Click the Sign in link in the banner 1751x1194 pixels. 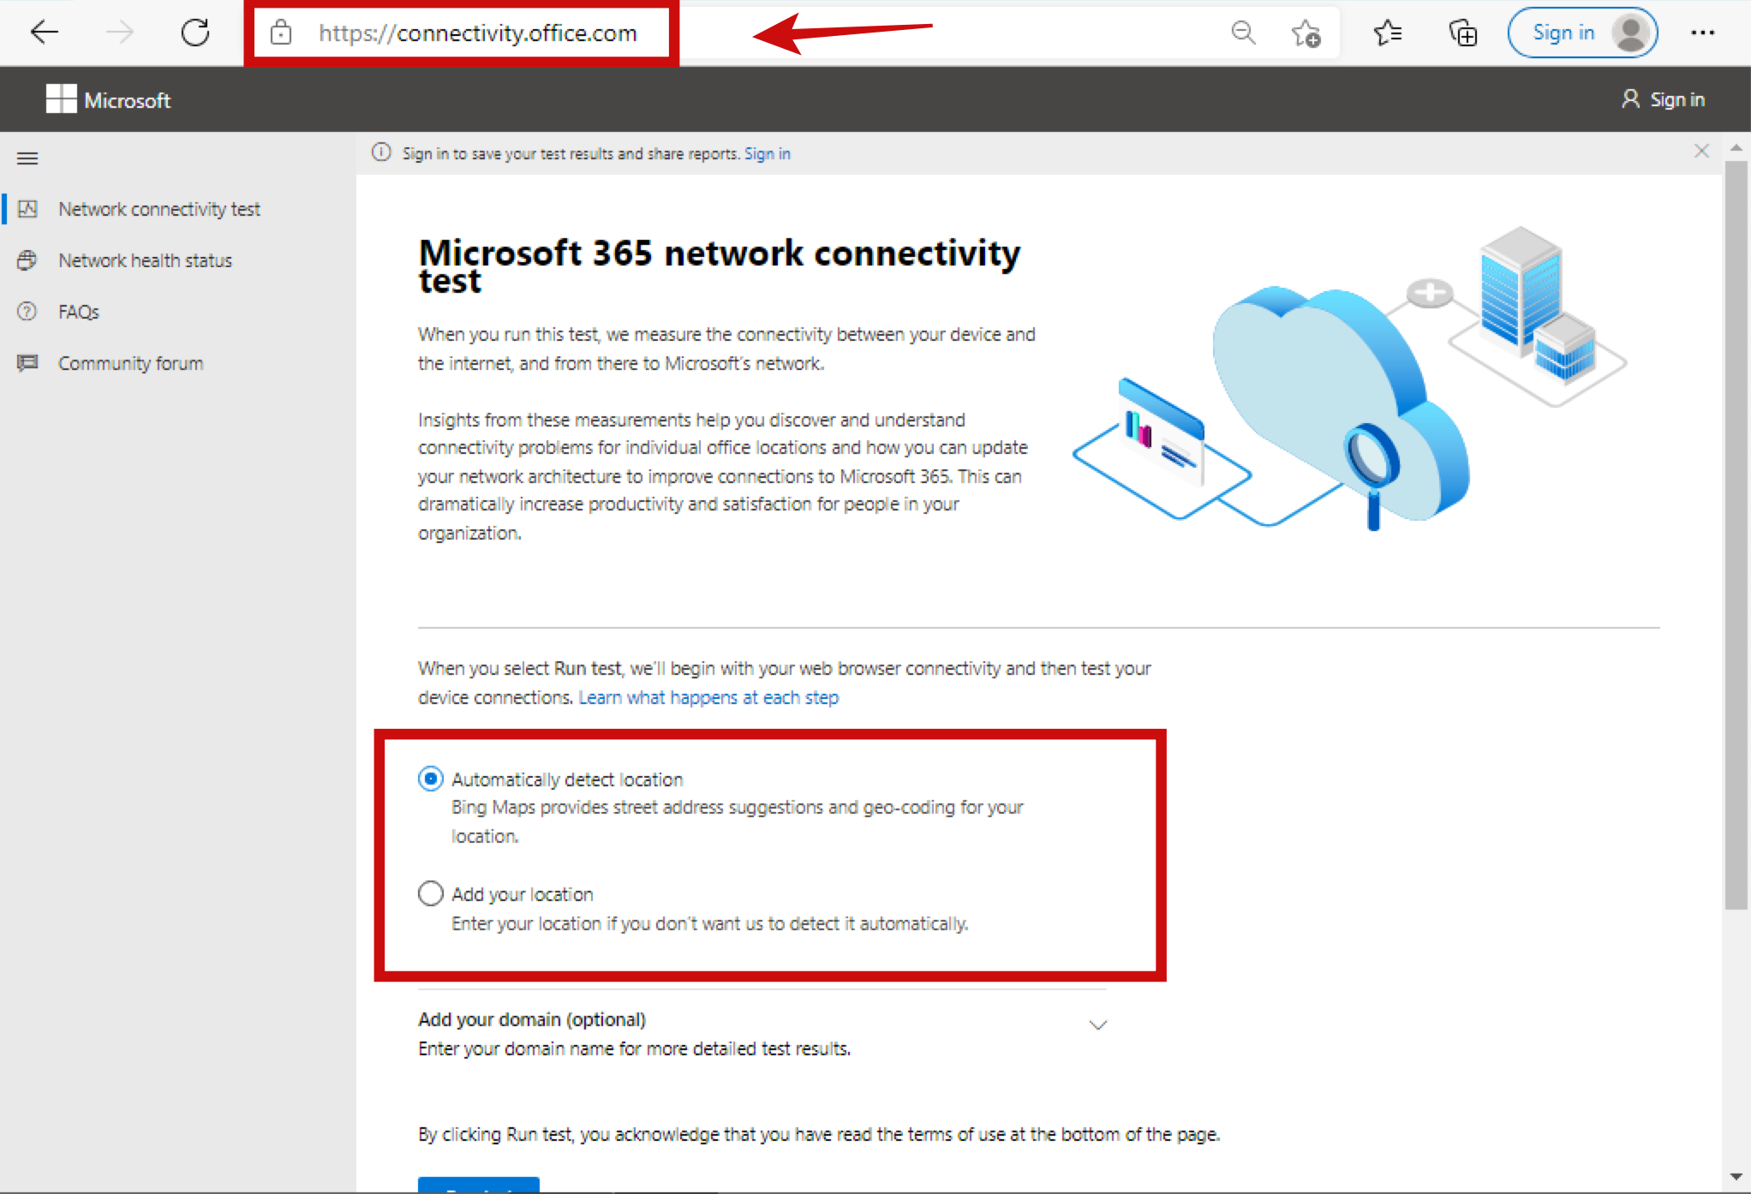tap(768, 153)
